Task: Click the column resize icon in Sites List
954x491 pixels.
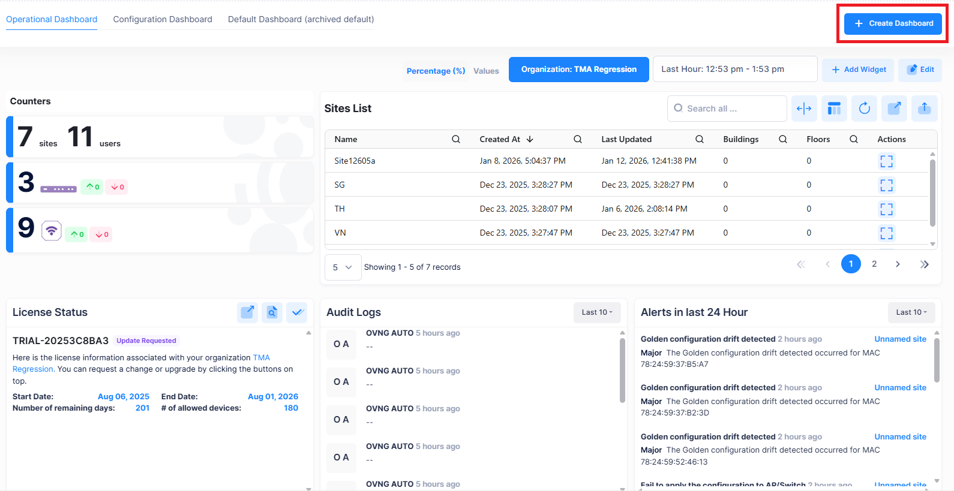Action: click(x=804, y=109)
